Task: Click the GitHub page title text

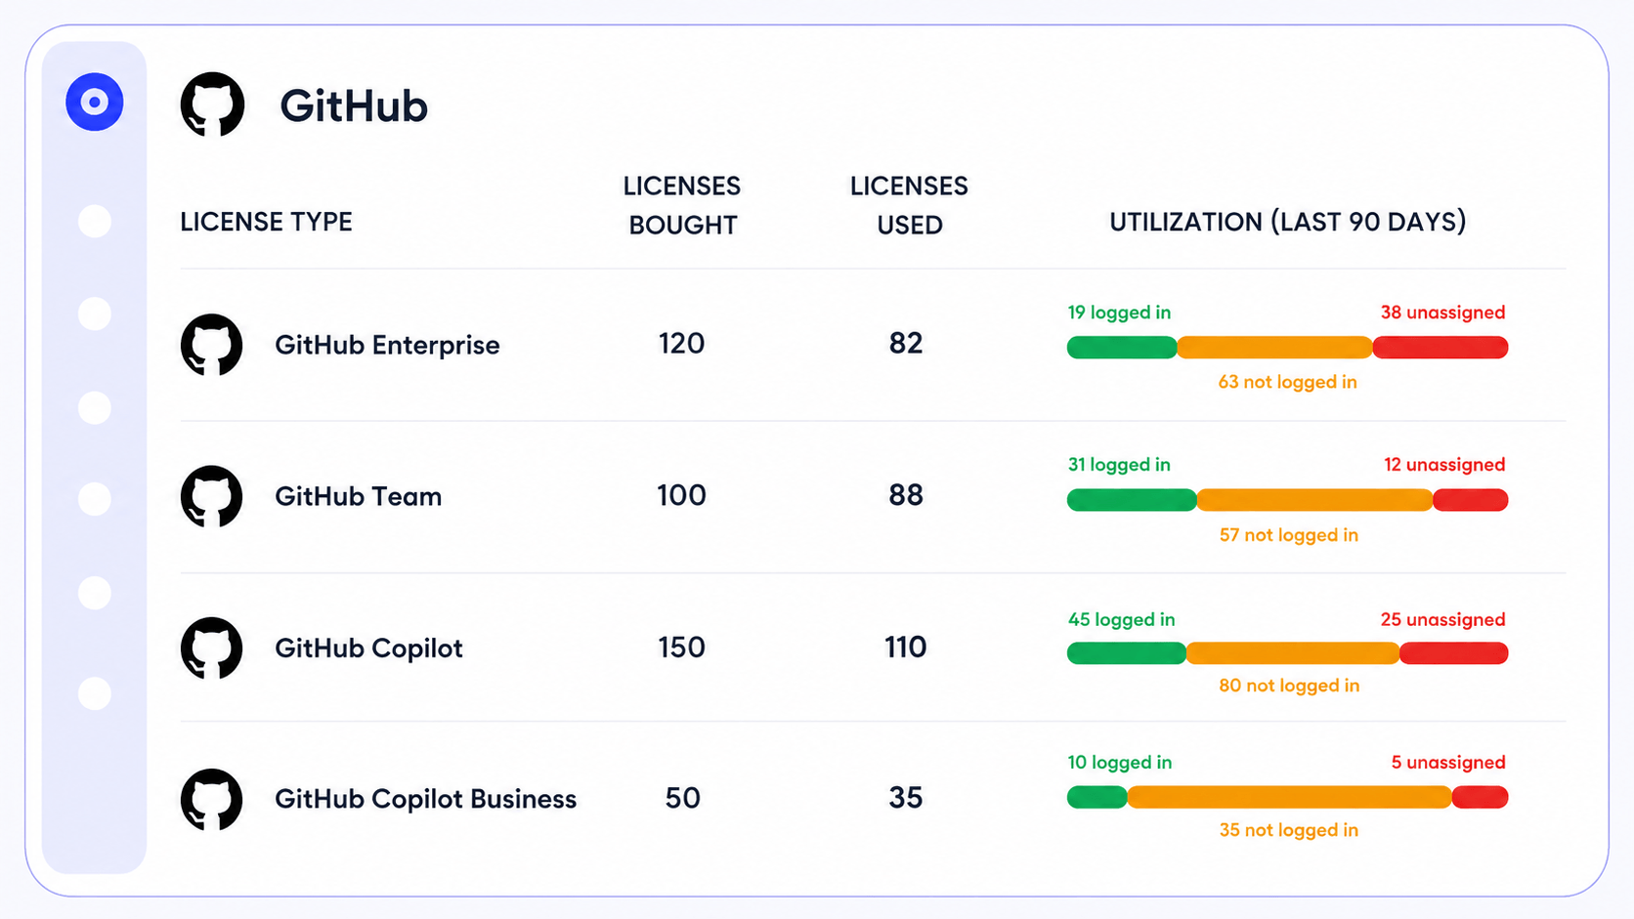Action: point(354,105)
